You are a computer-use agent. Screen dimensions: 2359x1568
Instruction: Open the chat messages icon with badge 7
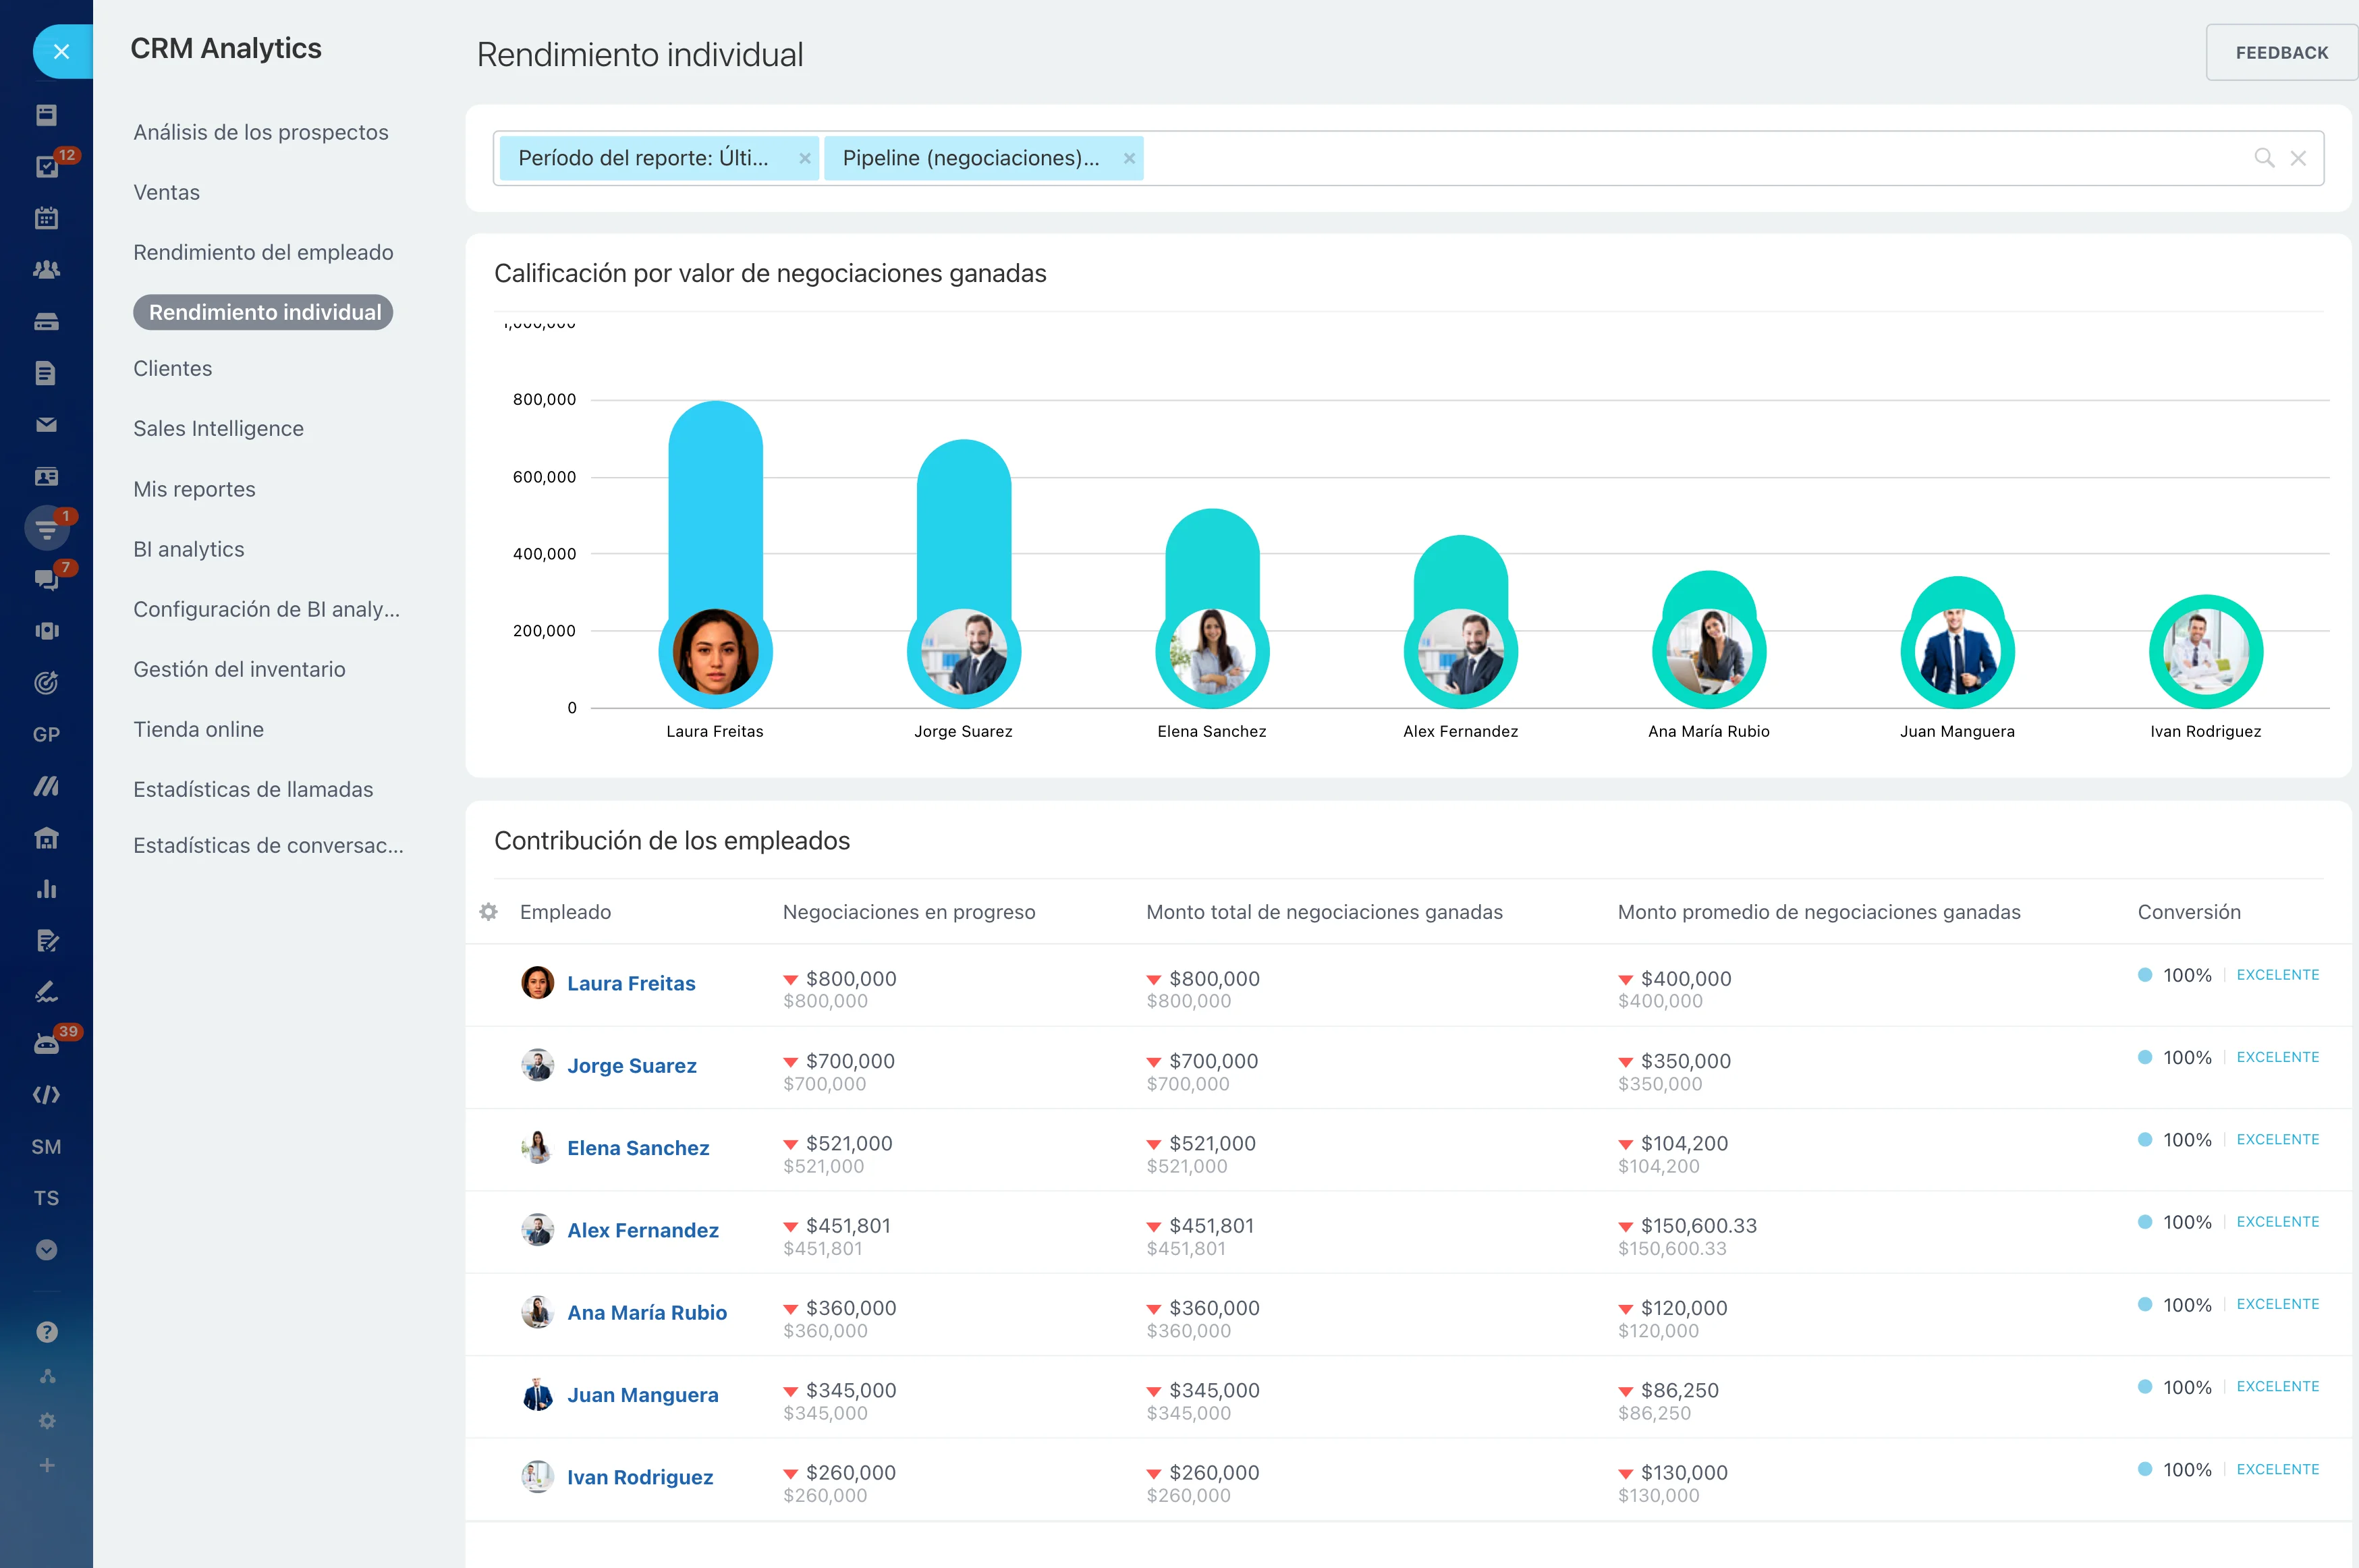(46, 579)
